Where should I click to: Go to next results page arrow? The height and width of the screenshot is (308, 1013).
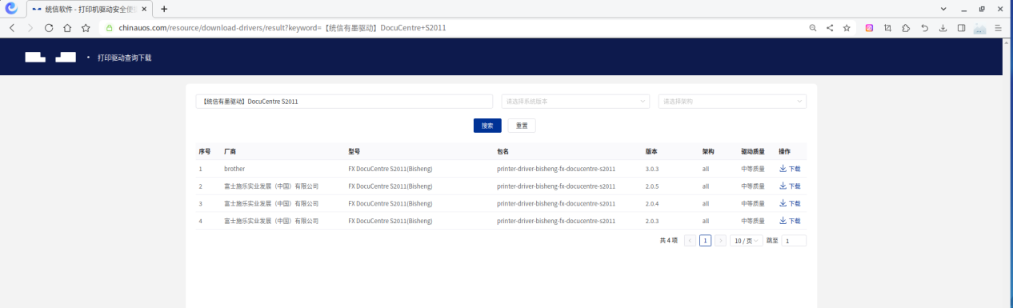pyautogui.click(x=720, y=240)
